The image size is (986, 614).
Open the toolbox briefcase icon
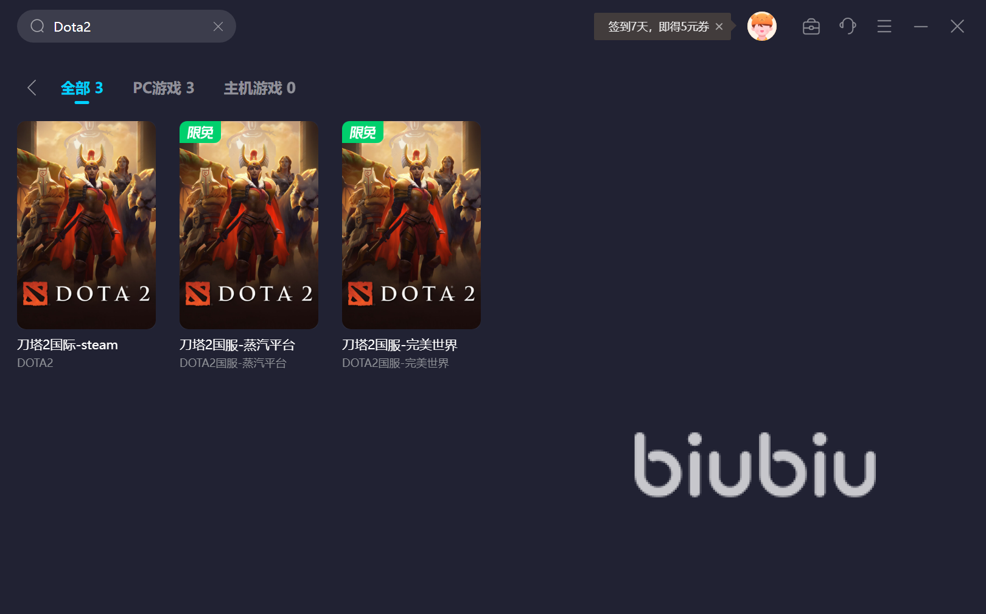tap(811, 26)
